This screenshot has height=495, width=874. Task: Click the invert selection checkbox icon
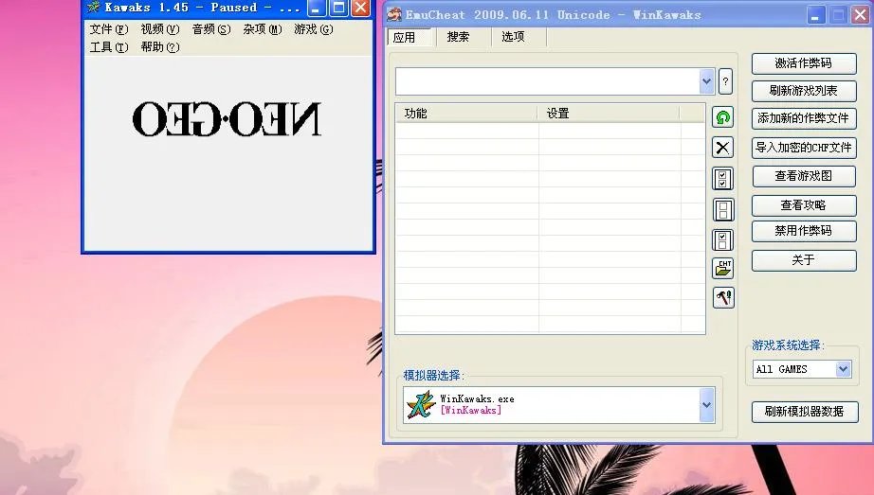pyautogui.click(x=723, y=240)
